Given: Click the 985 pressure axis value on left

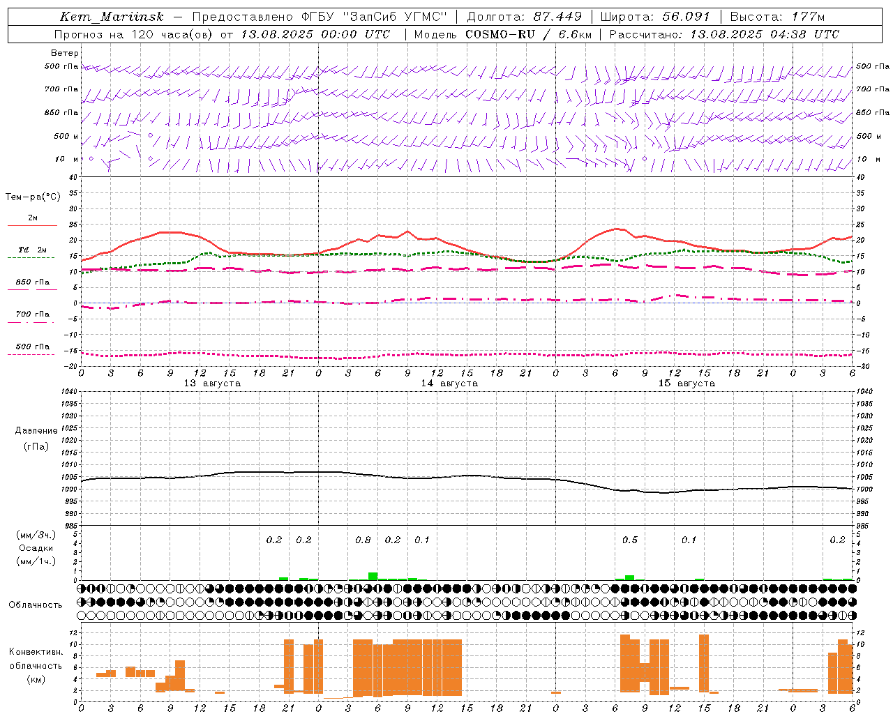Looking at the screenshot, I should (70, 526).
